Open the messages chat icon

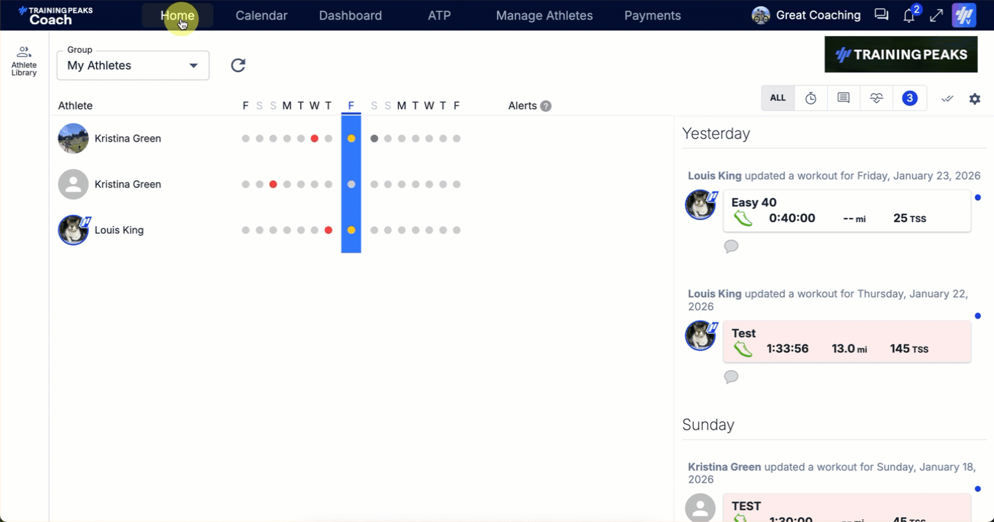[881, 15]
